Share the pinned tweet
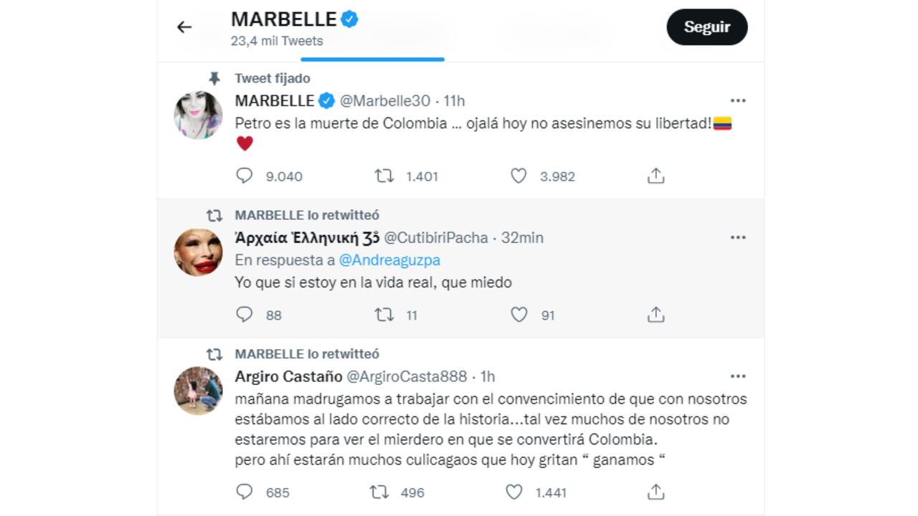918x516 pixels. [655, 174]
